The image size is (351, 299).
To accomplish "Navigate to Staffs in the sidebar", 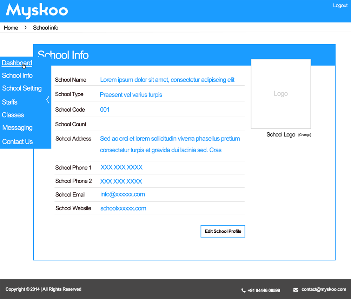I will tap(9, 102).
